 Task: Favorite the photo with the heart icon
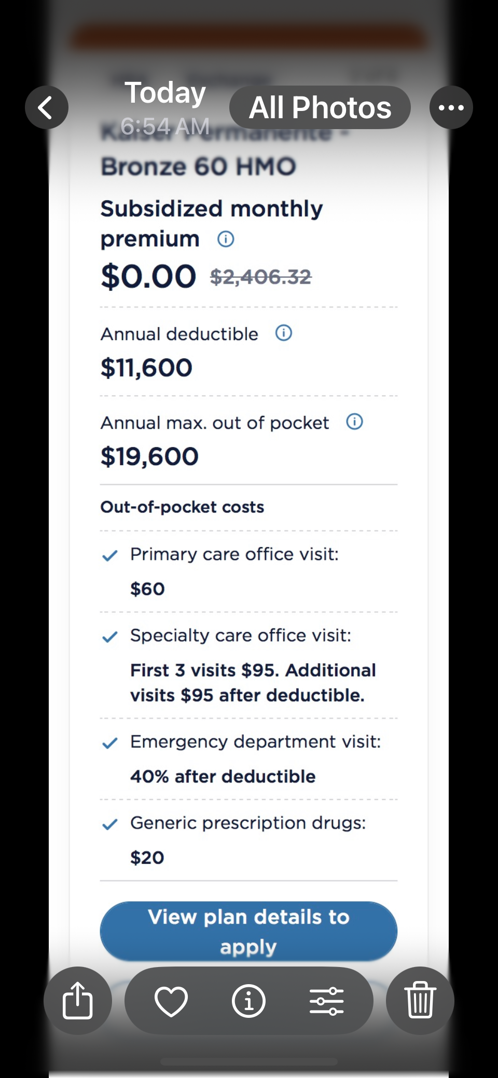171,1001
